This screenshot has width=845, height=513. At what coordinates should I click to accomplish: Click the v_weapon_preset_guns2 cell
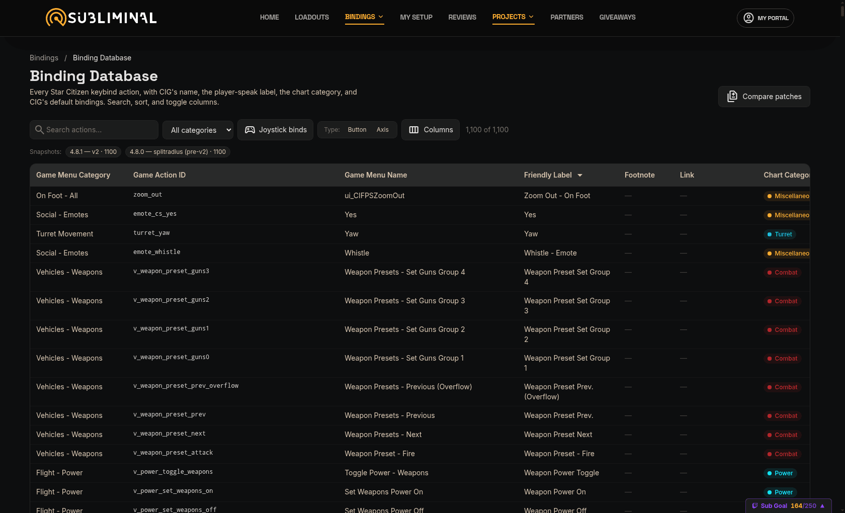click(x=171, y=300)
